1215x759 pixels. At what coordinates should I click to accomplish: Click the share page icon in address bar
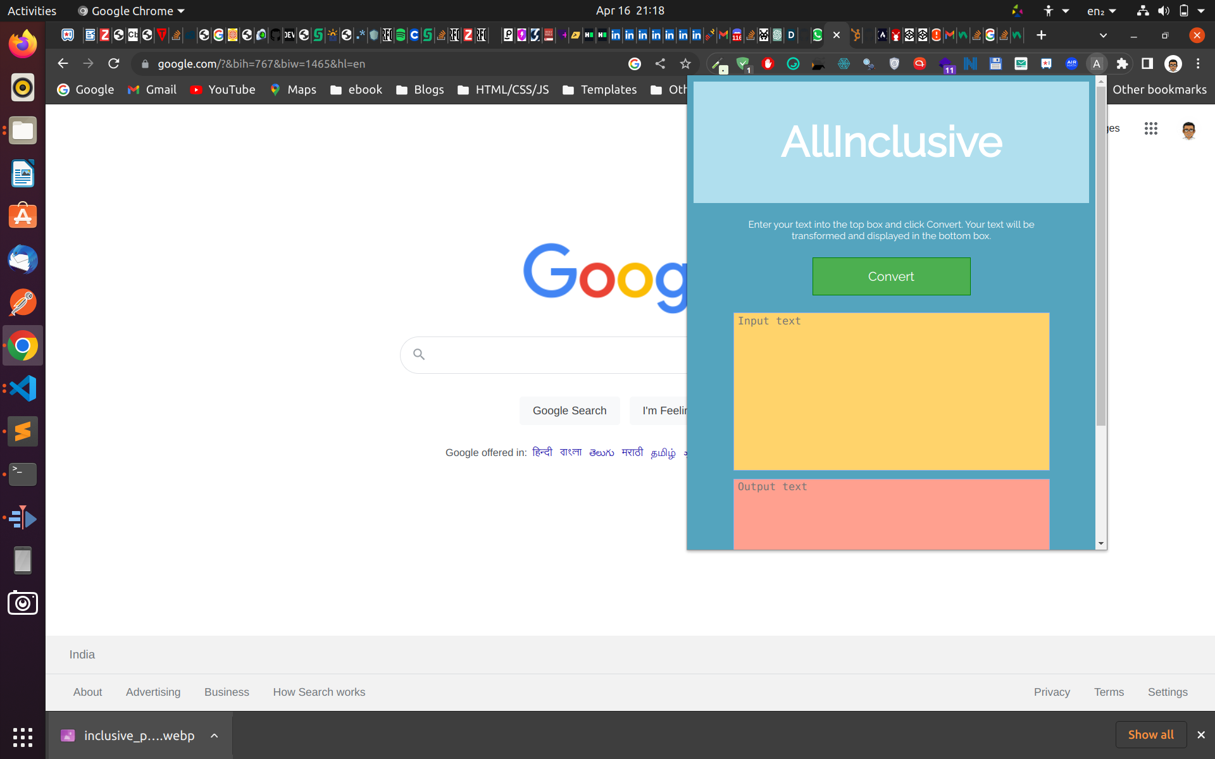[x=660, y=64]
